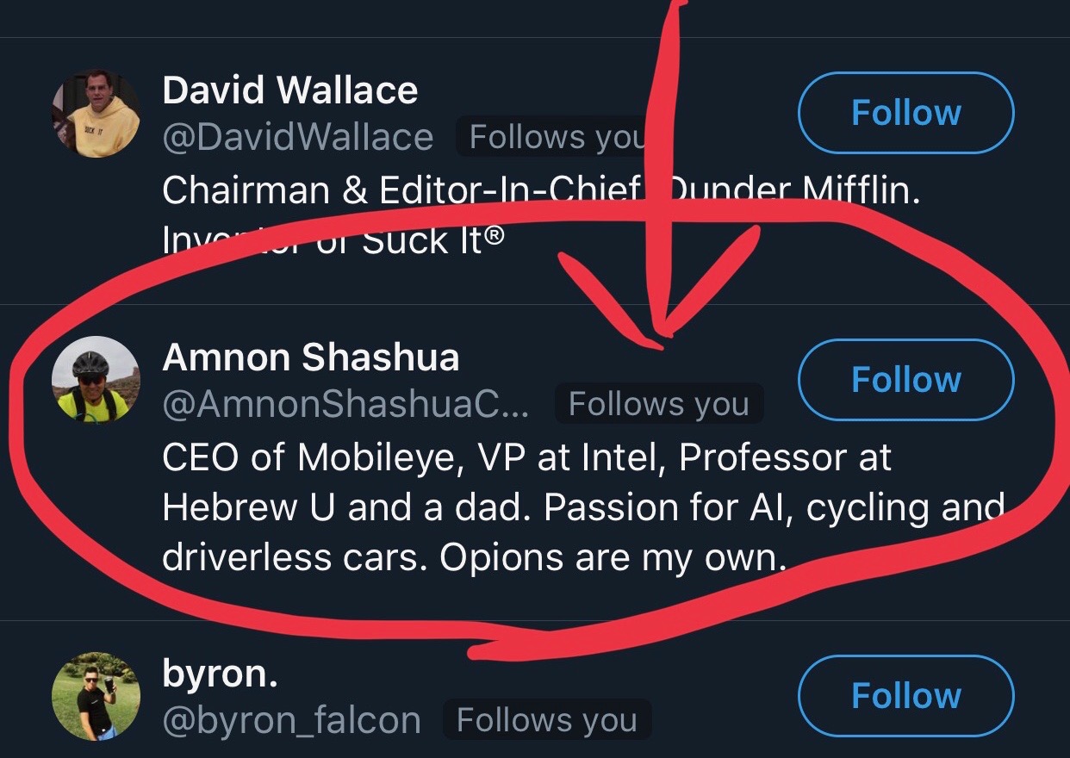Open the David Wallace display name

click(x=290, y=90)
